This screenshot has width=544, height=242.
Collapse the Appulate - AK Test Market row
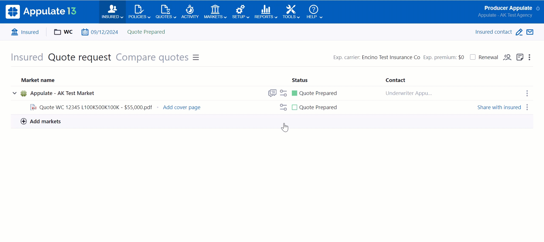14,93
